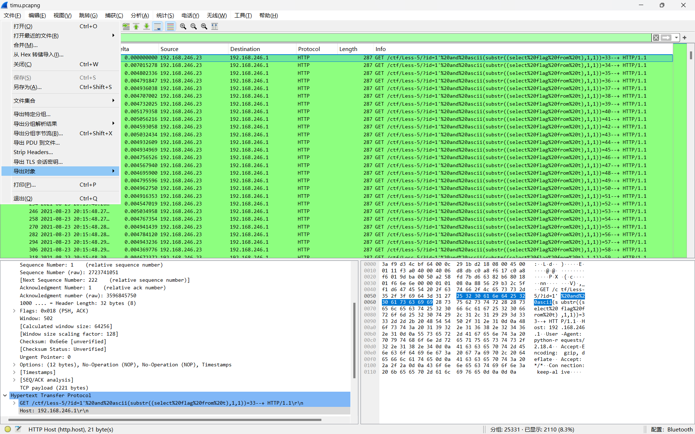Click the Go to specified packet icon

[126, 26]
